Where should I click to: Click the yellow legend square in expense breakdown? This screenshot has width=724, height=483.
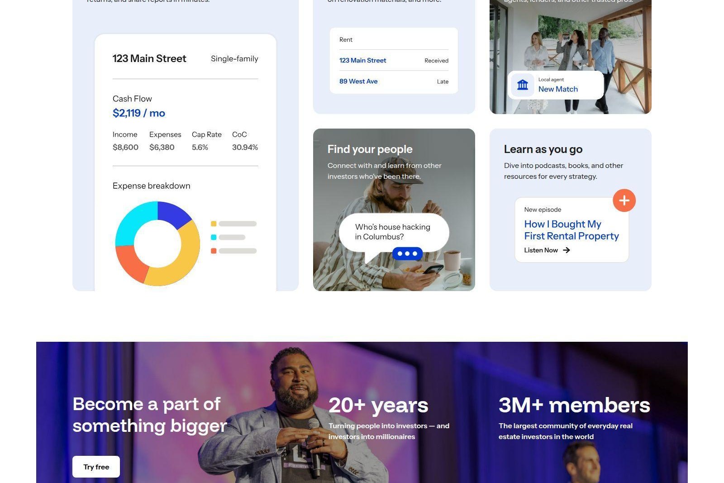point(214,224)
